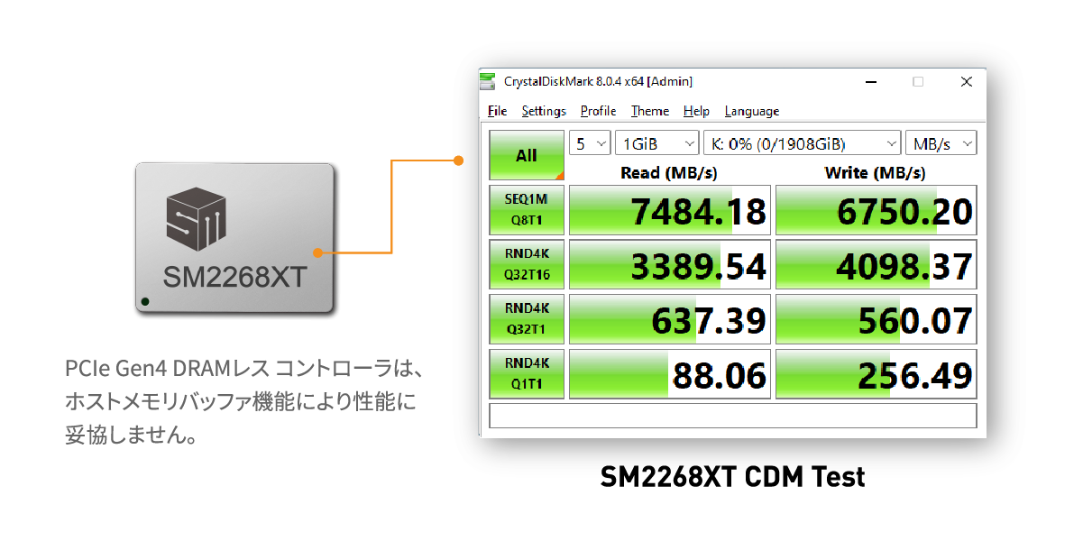Change the MB/s unit dropdown
Screen dimensions: 1083x541
[941, 143]
